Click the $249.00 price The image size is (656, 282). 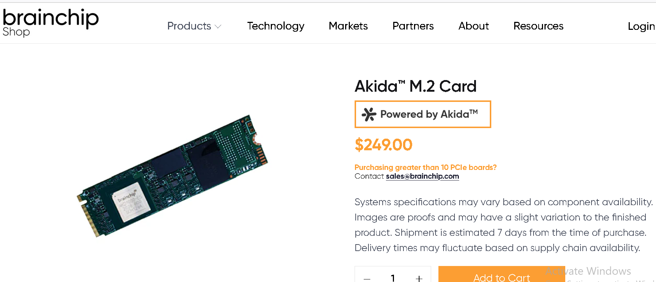383,145
